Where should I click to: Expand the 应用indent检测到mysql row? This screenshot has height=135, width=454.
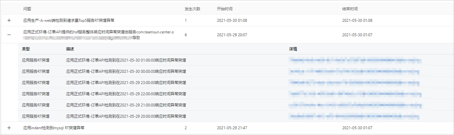tap(9, 128)
